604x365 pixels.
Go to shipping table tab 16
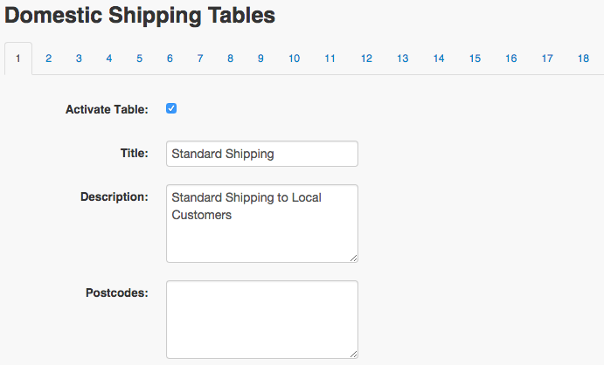[511, 59]
